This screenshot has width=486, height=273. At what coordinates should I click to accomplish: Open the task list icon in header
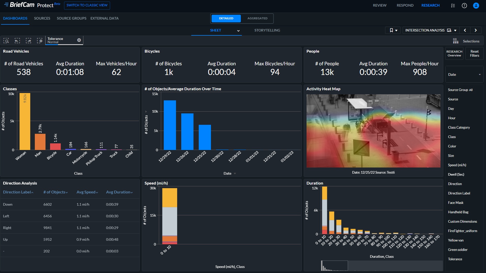pos(453,6)
